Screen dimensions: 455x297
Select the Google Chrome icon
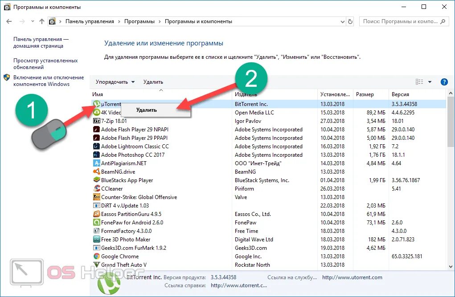pyautogui.click(x=96, y=256)
